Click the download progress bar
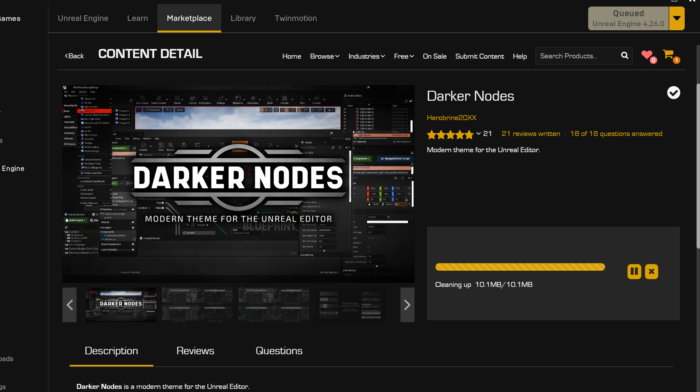 click(x=520, y=267)
